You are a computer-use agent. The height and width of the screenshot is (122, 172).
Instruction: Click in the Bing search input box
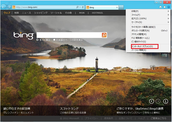coord(69,35)
